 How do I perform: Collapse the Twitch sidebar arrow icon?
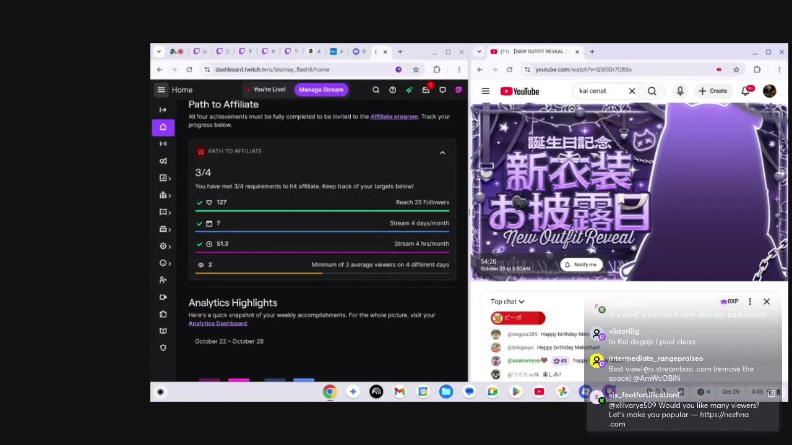click(163, 110)
